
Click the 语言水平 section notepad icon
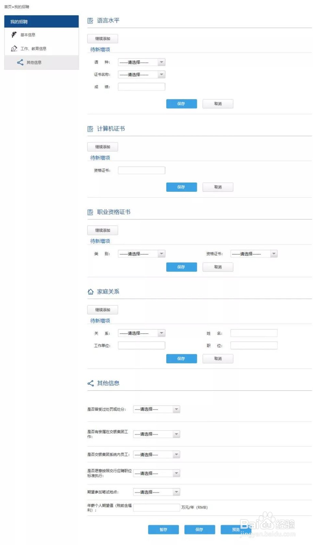coord(90,21)
